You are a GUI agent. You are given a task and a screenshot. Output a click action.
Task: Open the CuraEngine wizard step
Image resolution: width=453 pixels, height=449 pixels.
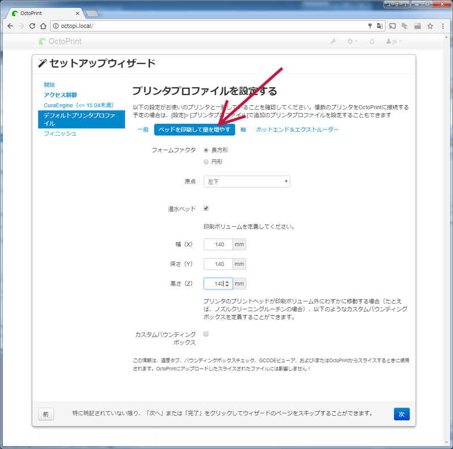(79, 105)
